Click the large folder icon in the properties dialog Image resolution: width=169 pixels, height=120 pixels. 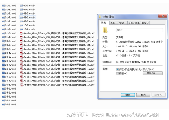105,30
